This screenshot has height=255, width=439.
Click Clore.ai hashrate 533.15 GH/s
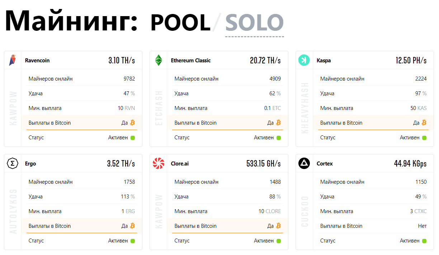[264, 164]
